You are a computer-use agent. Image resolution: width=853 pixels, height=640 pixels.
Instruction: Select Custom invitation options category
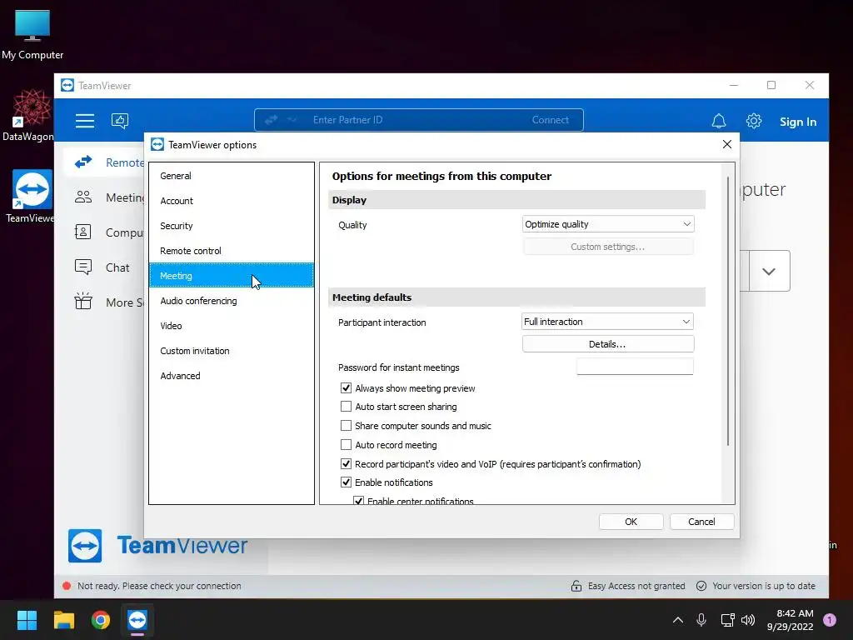pos(232,351)
